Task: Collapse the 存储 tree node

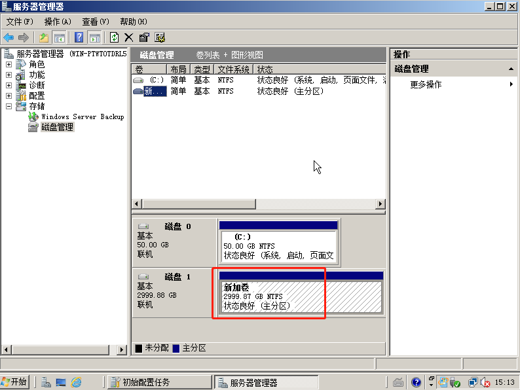Action: click(9, 106)
